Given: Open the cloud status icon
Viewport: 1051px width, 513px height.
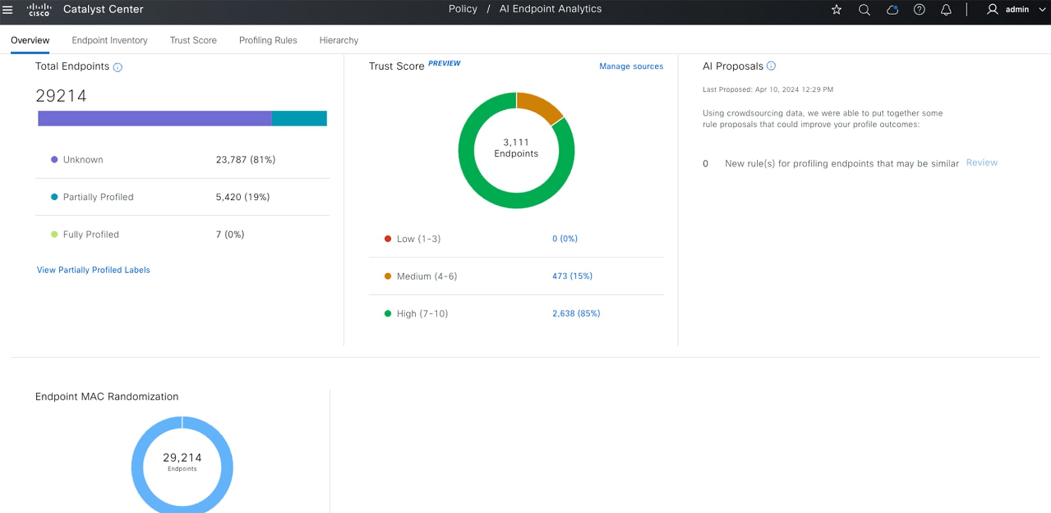Looking at the screenshot, I should [892, 9].
